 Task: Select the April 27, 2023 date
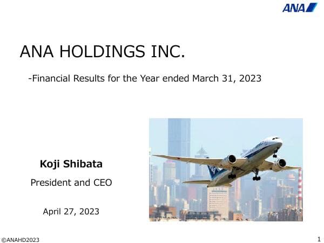click(x=71, y=211)
